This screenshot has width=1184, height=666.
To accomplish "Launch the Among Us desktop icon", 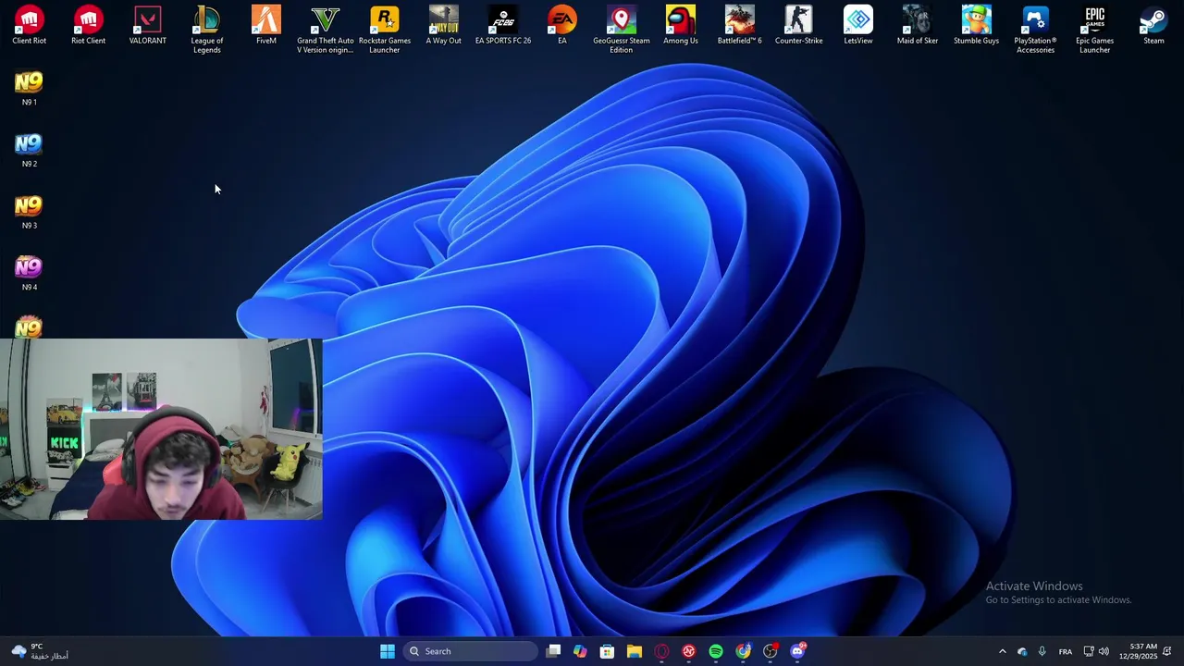I will click(680, 26).
